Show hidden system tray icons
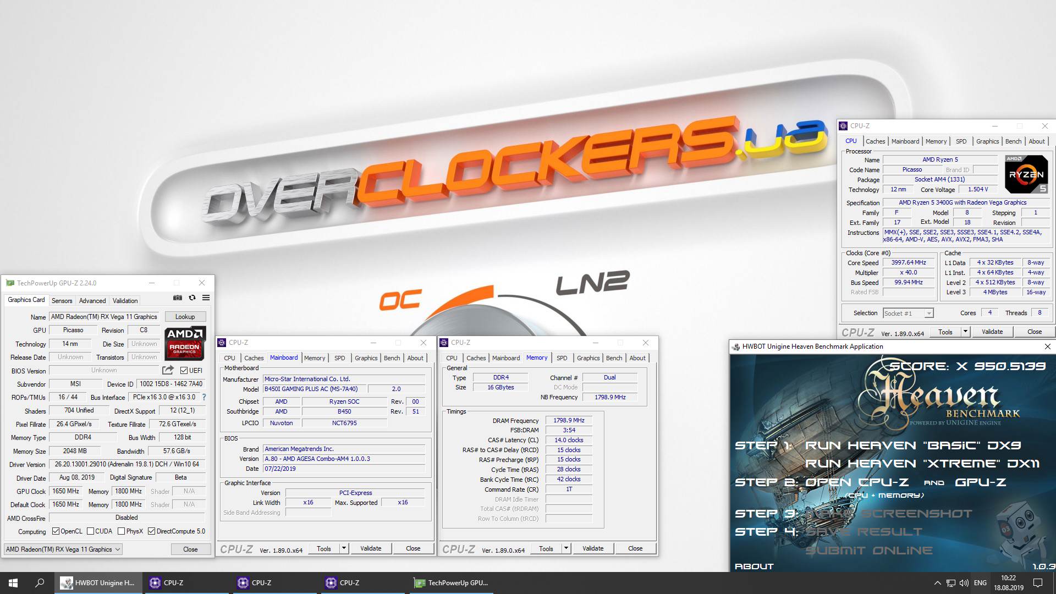1056x594 pixels. [x=937, y=583]
